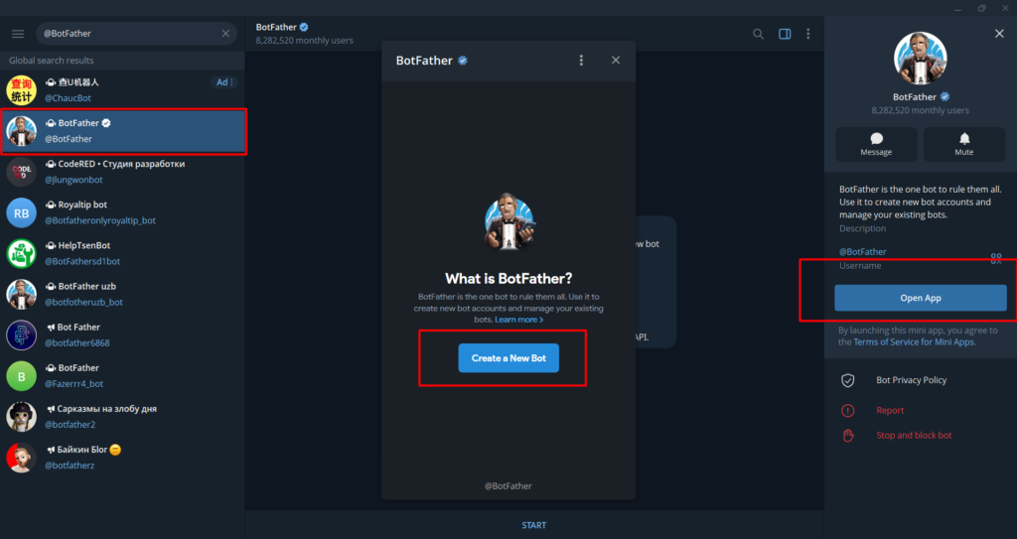Viewport: 1017px width, 539px height.
Task: Open the @ChaucBot sponsored search result
Action: pyautogui.click(x=122, y=90)
